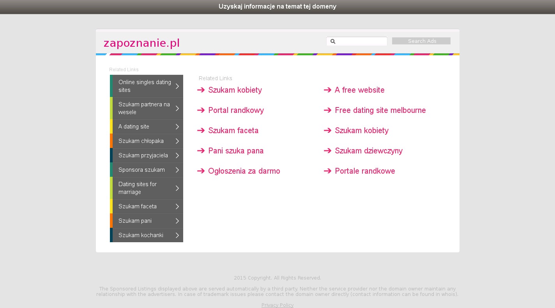
Task: Click arrow icon beside Pani szuka pana
Action: coord(201,151)
